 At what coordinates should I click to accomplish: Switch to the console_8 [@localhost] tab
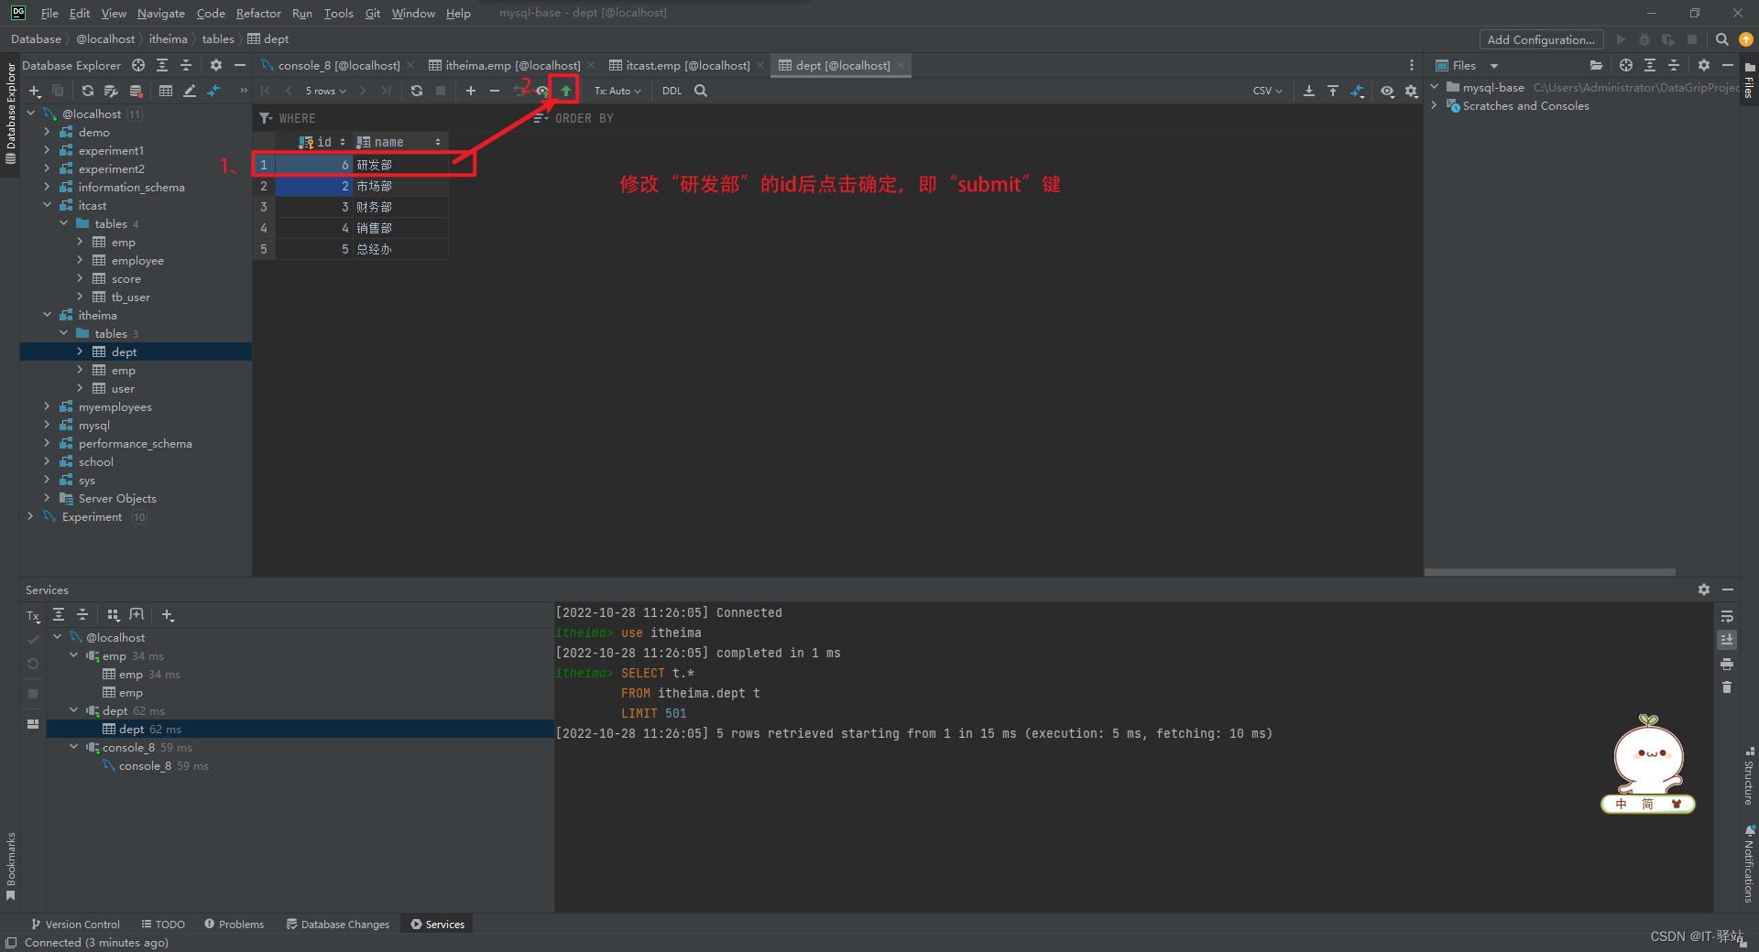coord(338,65)
